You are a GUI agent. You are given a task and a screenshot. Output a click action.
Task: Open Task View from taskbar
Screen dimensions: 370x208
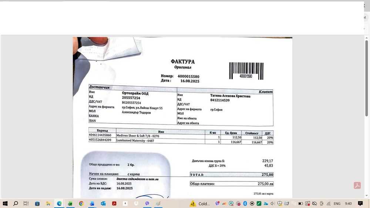pyautogui.click(x=26, y=204)
